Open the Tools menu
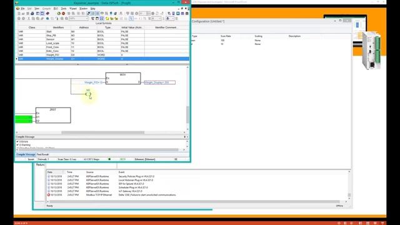Screen dimensions: 400x225 pos(64,8)
